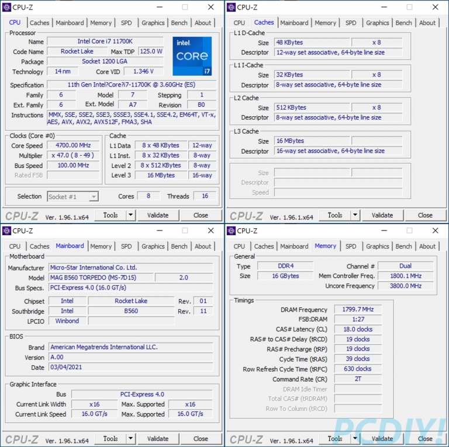Image resolution: width=449 pixels, height=447 pixels.
Task: Click the Intel Core i7 logo badge
Action: (x=192, y=56)
